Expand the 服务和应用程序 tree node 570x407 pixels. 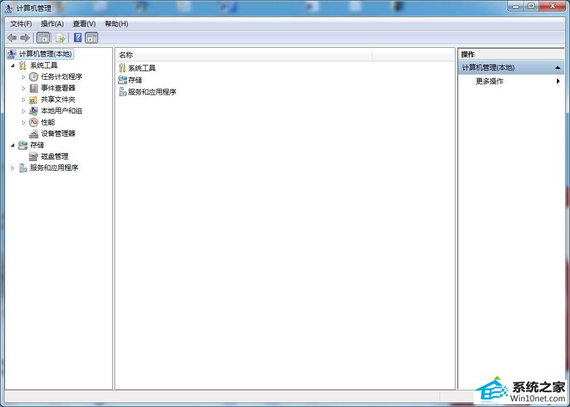13,168
